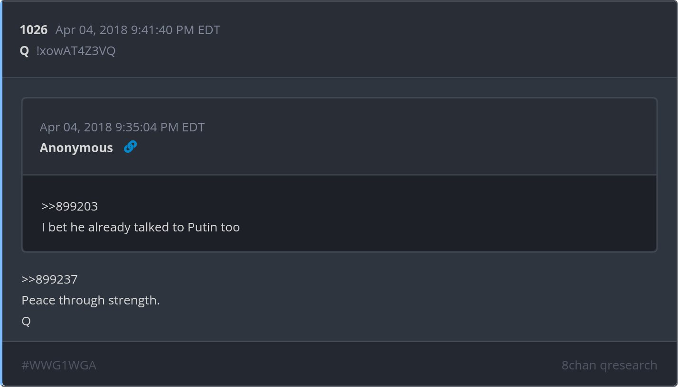Click the tripcode !xowAT4Z3VQ
678x387 pixels.
(x=76, y=51)
